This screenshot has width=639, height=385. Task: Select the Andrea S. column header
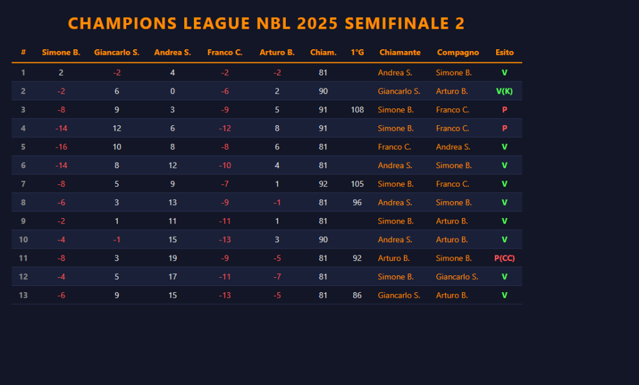172,52
